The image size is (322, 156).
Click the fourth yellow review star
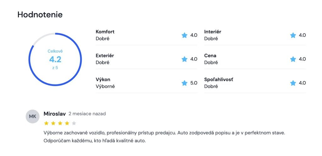(67, 123)
